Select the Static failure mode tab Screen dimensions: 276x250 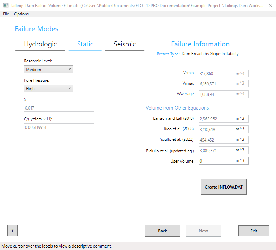click(85, 44)
